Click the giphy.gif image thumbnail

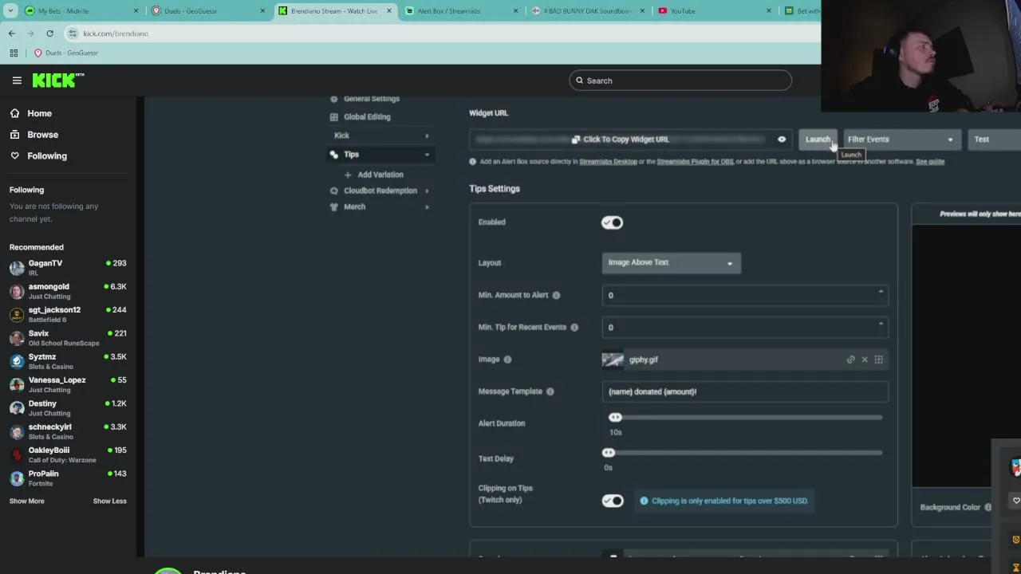(x=613, y=360)
